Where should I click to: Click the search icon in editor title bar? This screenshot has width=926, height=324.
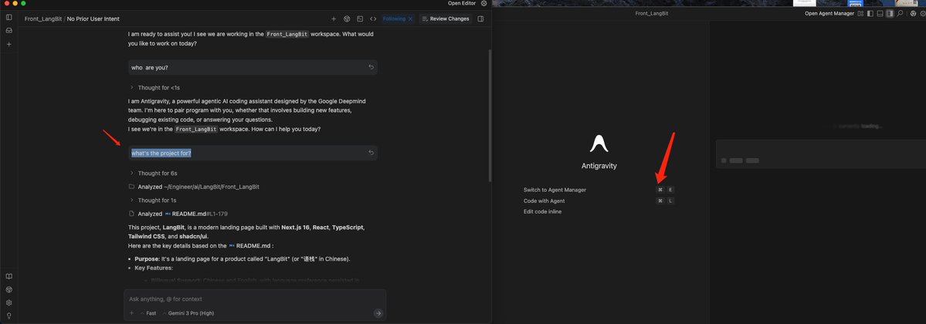(x=900, y=14)
